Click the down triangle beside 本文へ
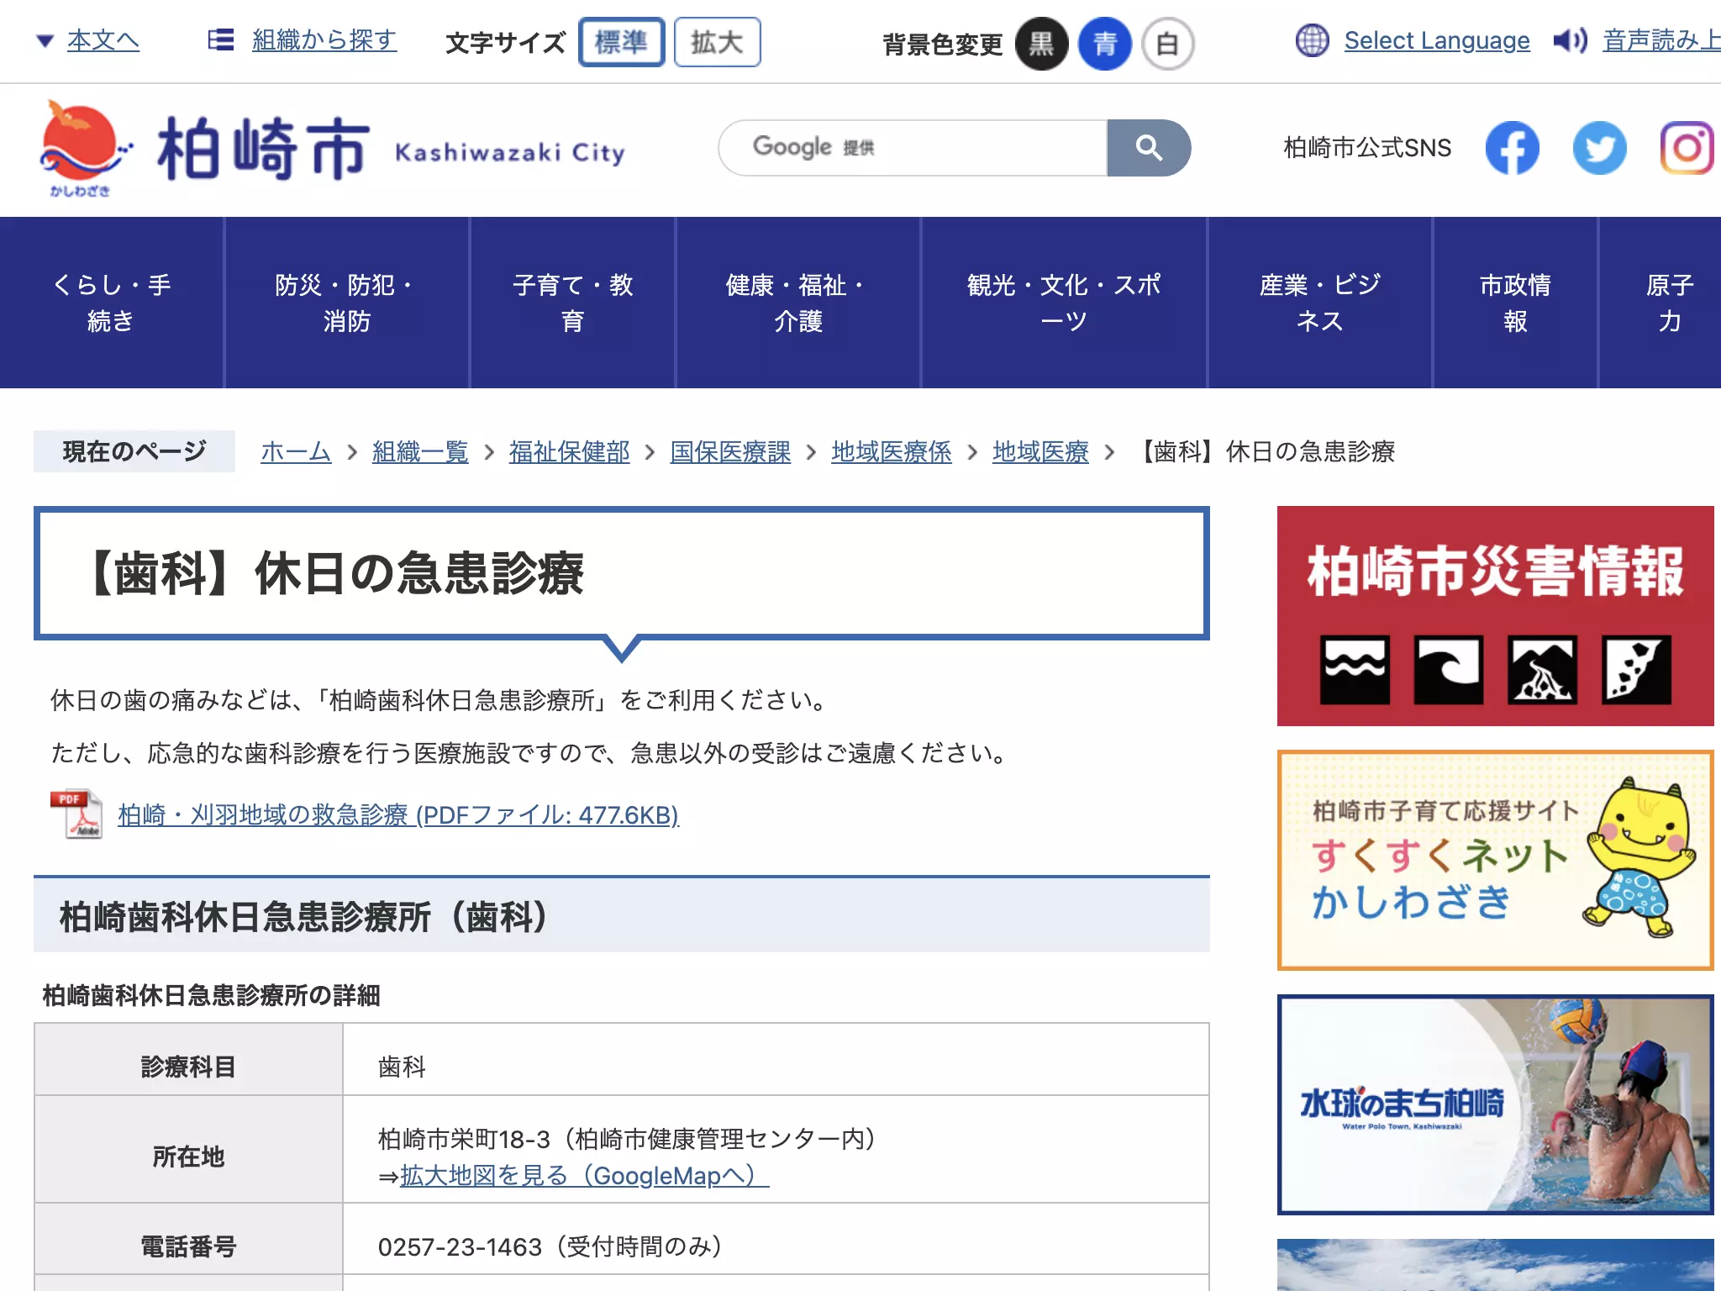This screenshot has width=1721, height=1291. coord(45,40)
